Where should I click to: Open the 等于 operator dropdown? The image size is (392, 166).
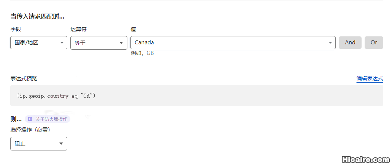99,42
